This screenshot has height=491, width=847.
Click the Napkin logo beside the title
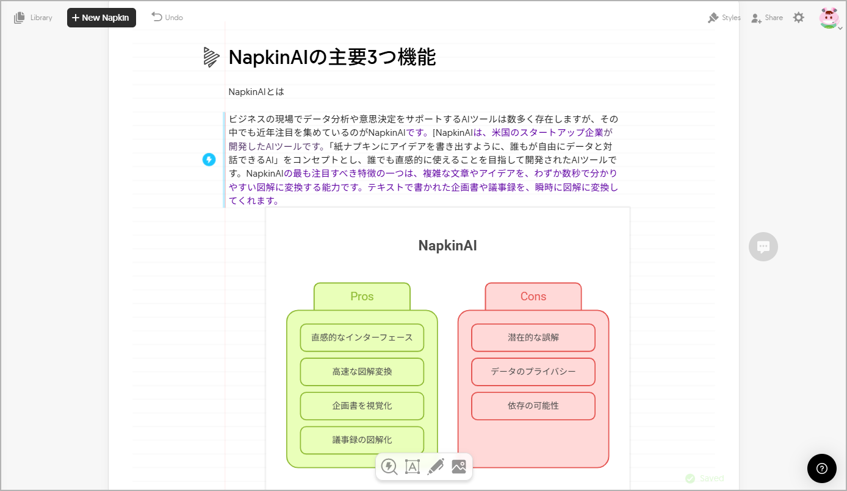pyautogui.click(x=211, y=57)
